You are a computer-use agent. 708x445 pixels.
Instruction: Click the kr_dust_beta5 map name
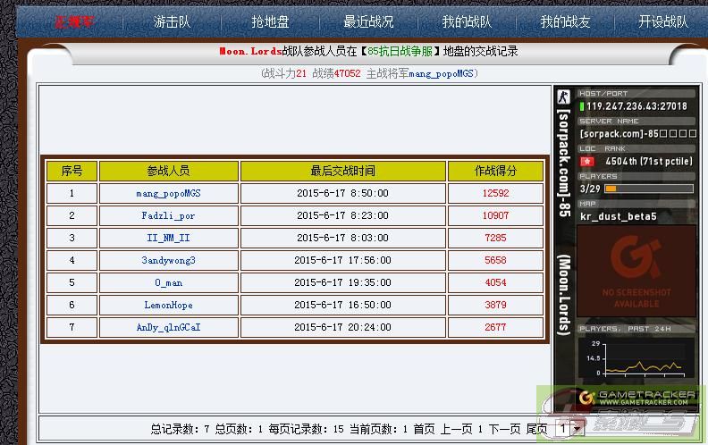[x=618, y=216]
